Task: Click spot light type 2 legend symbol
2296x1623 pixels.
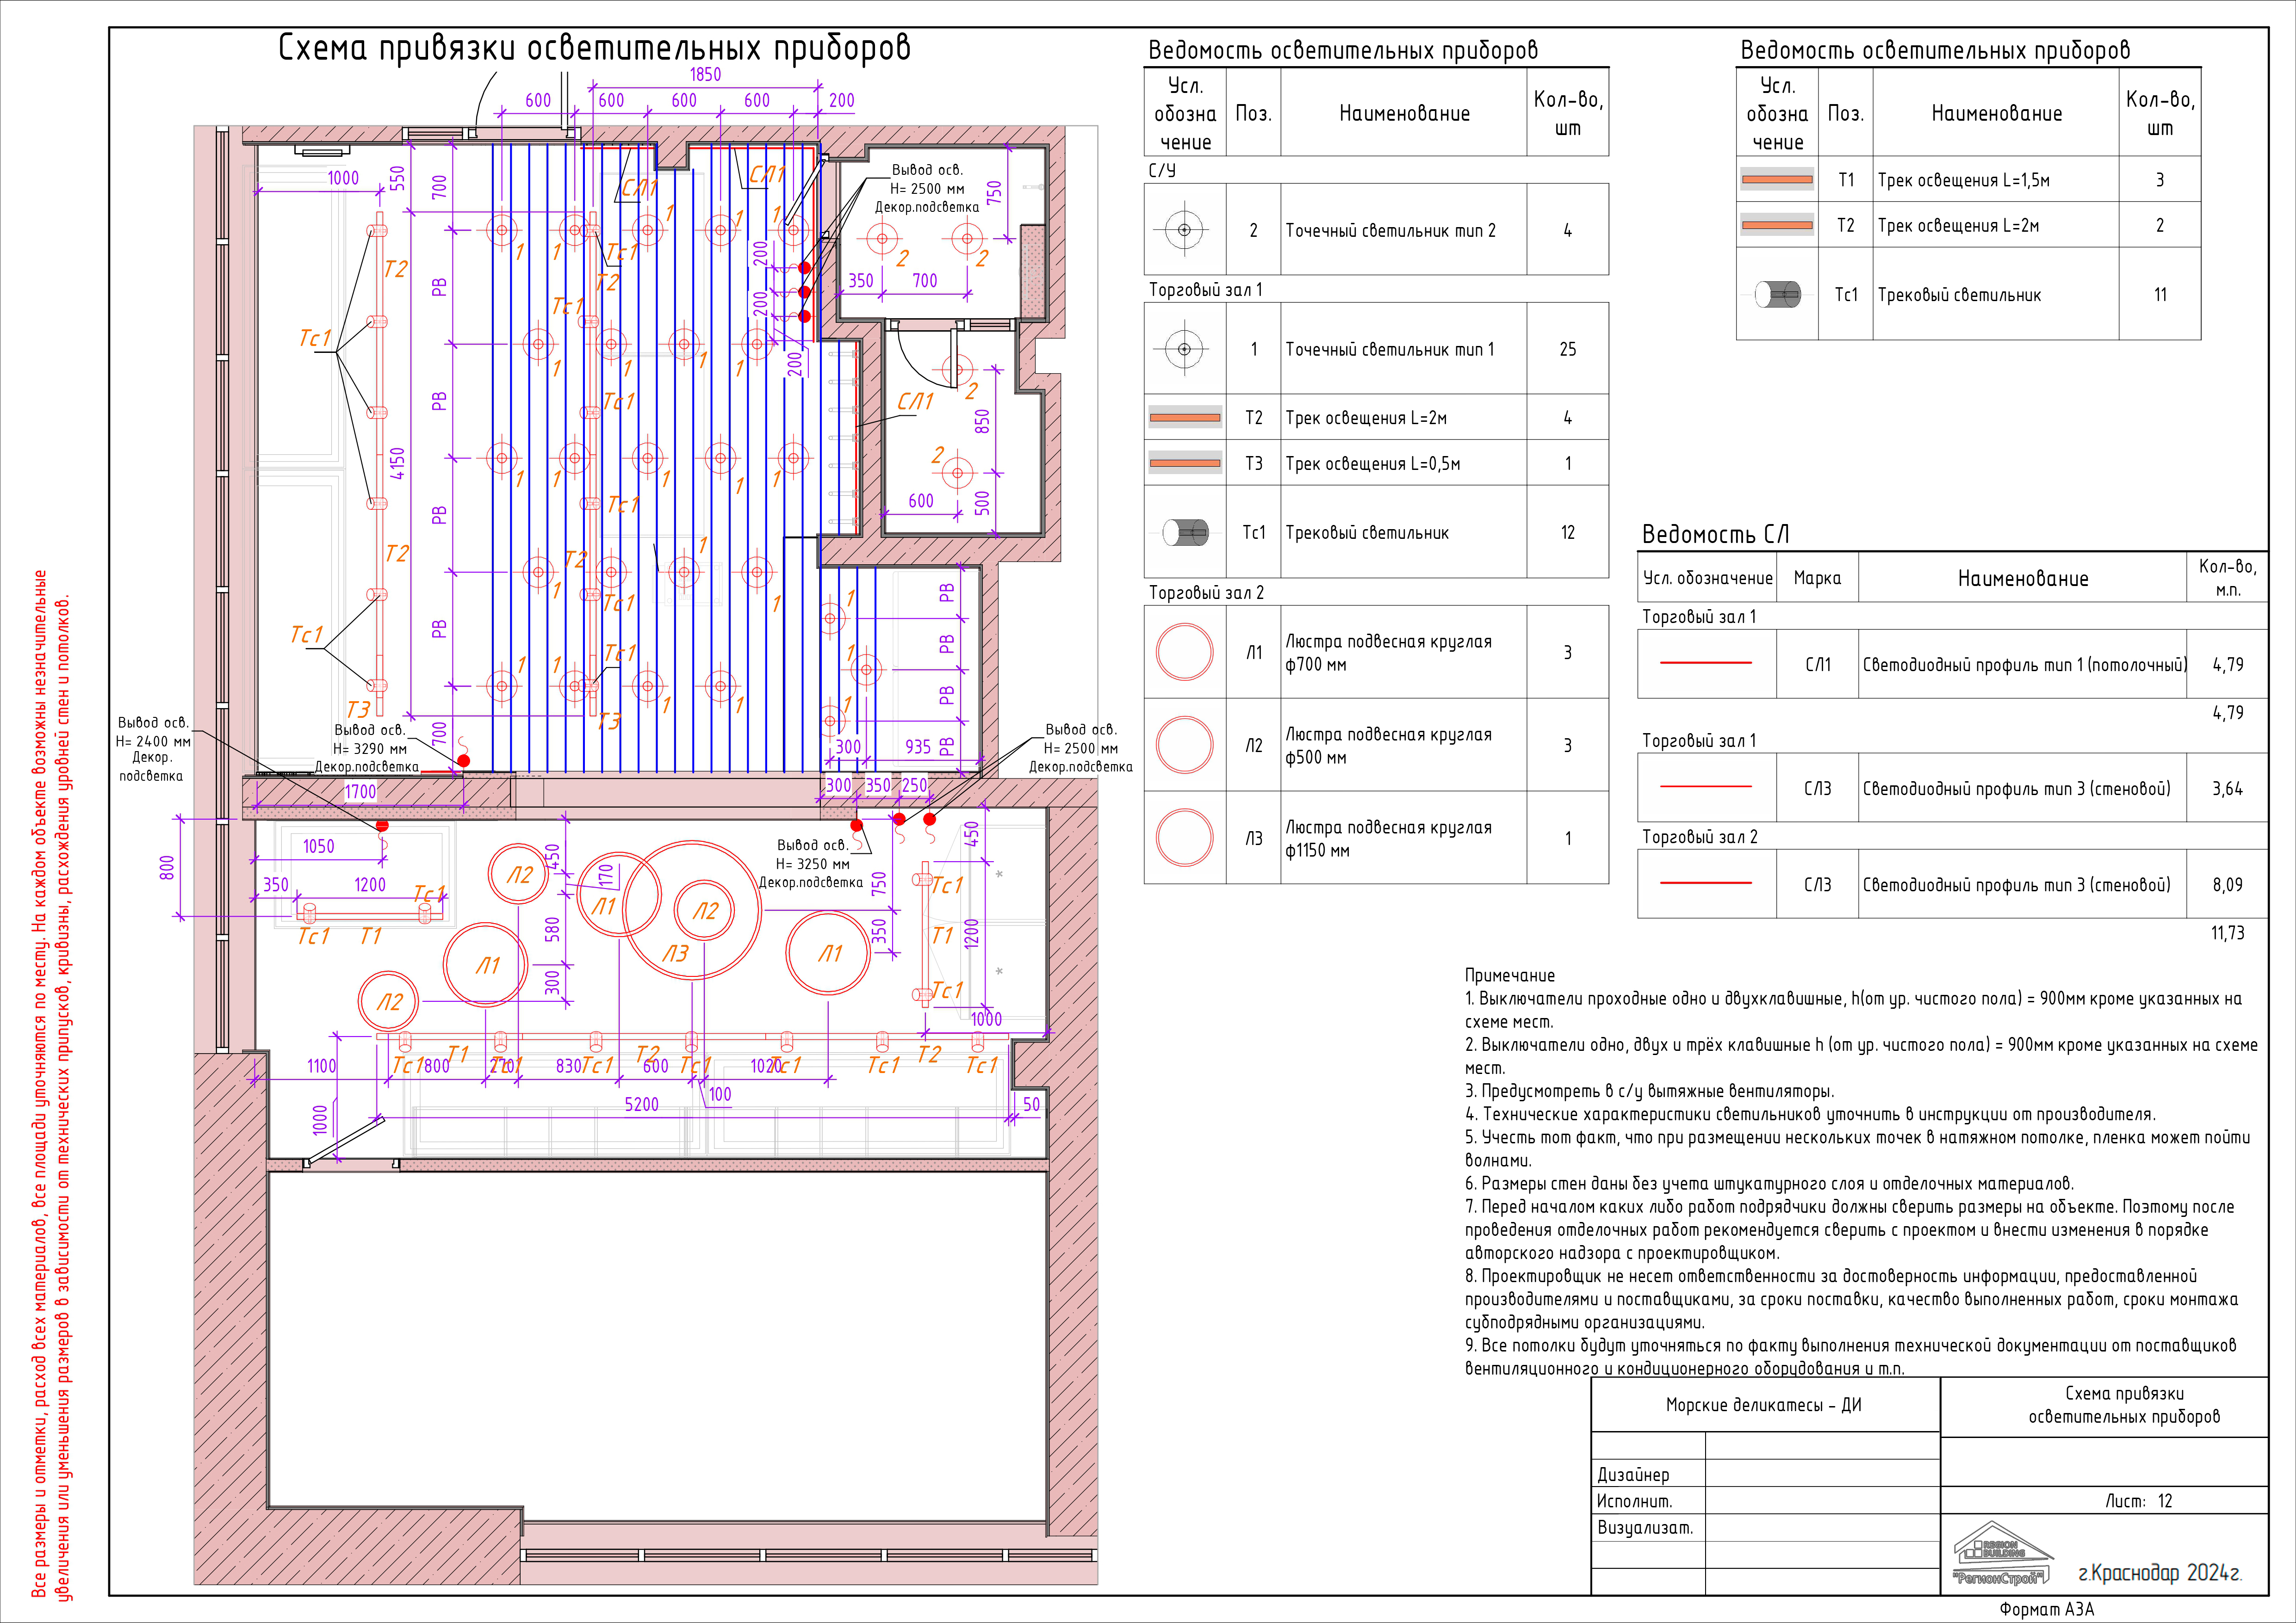Action: (x=1184, y=230)
